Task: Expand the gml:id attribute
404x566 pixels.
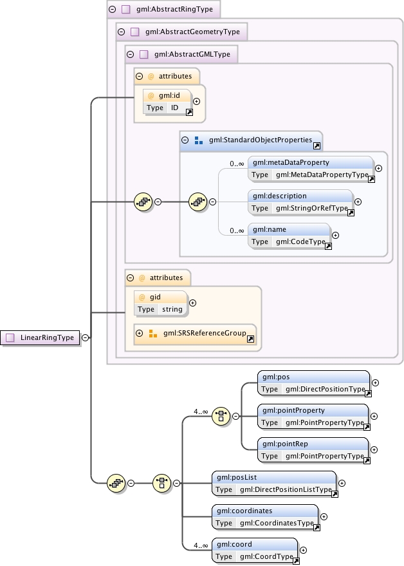Action: tap(196, 102)
